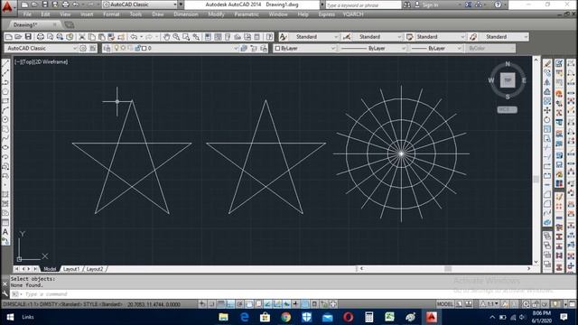Click Text Style icon beside Standard dropdown
This screenshot has width=578, height=325.
pyautogui.click(x=283, y=37)
